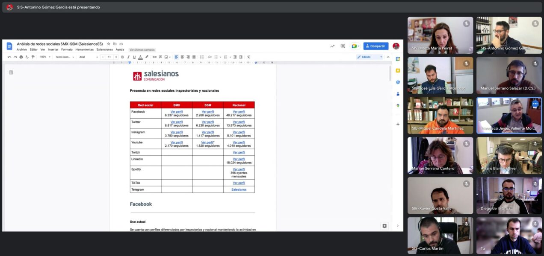Show the document outline
The image size is (544, 256).
pos(11,72)
